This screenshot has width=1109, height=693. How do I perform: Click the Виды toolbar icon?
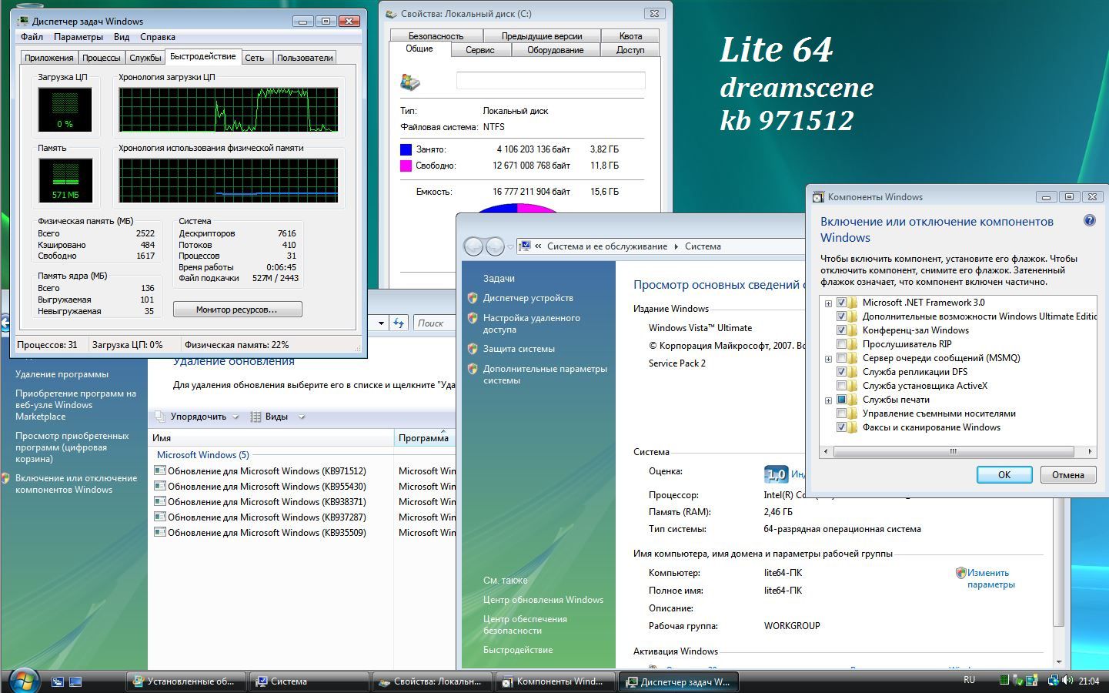click(x=256, y=417)
